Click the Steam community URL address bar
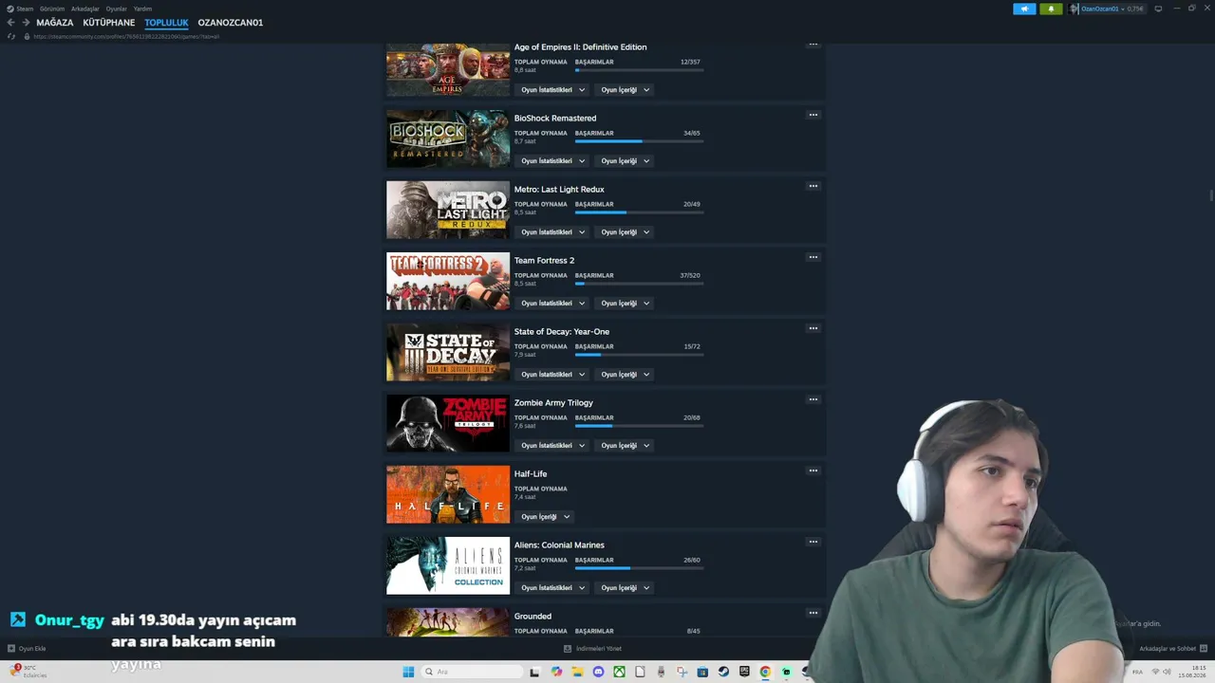Screen dimensions: 1215x683 (x=126, y=37)
